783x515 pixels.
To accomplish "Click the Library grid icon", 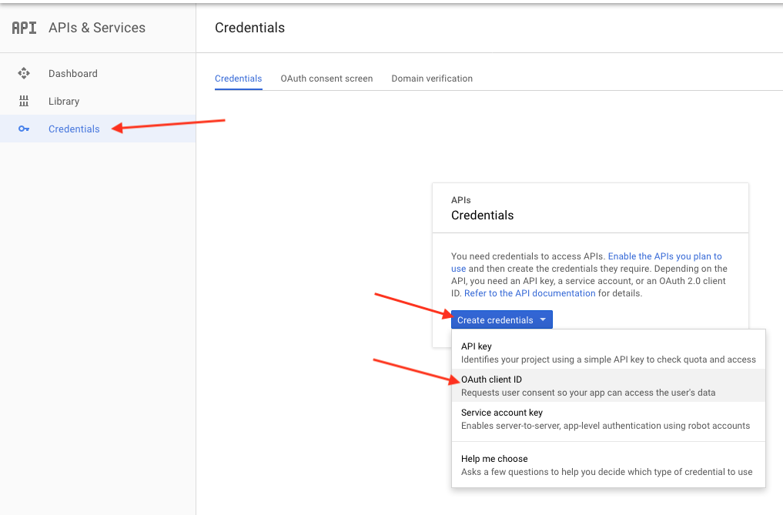I will (x=24, y=101).
